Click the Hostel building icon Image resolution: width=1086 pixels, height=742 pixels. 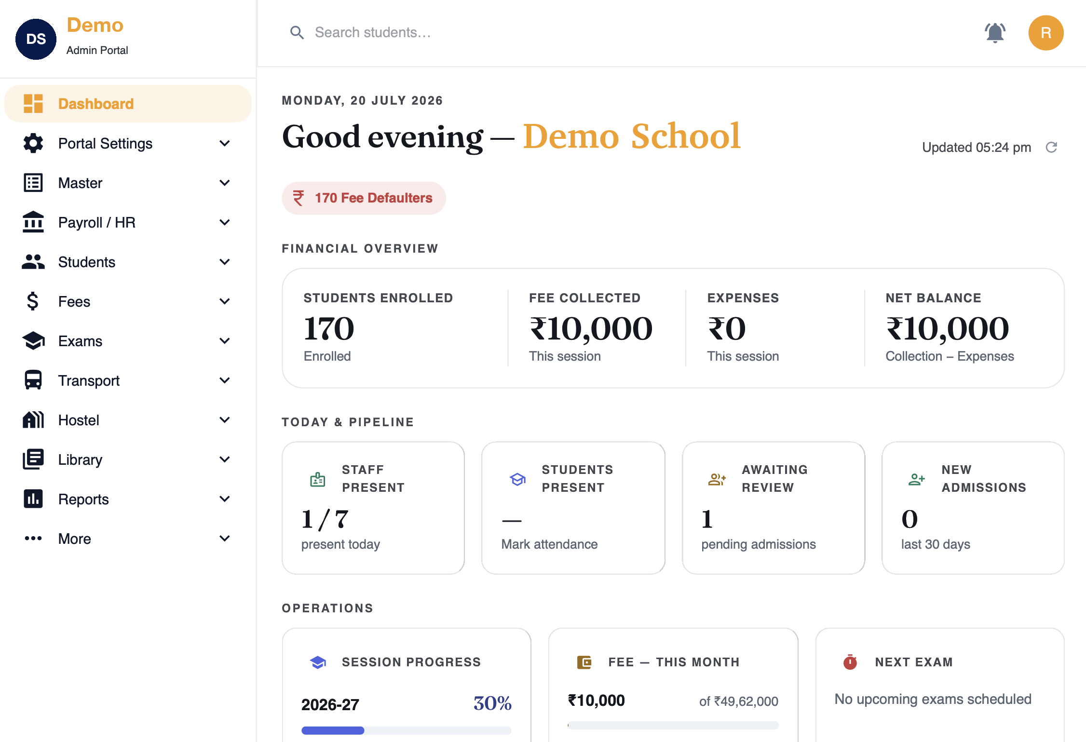pos(33,420)
